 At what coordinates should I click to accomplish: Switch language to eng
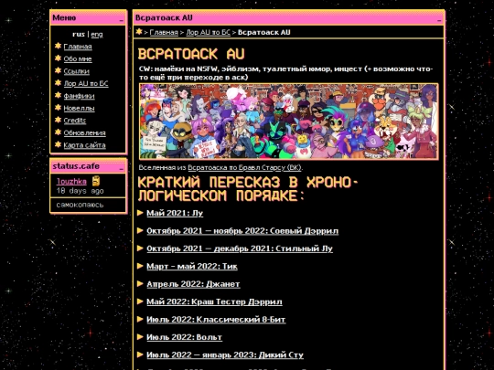tap(97, 35)
